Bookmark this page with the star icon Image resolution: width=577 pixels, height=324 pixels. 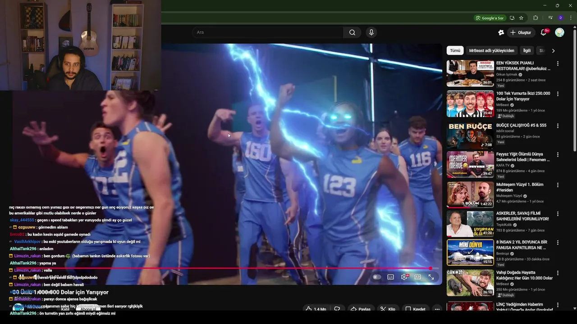521,18
